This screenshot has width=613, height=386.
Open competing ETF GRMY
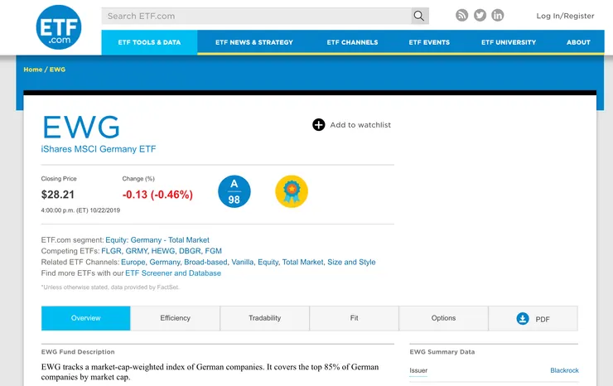click(137, 251)
